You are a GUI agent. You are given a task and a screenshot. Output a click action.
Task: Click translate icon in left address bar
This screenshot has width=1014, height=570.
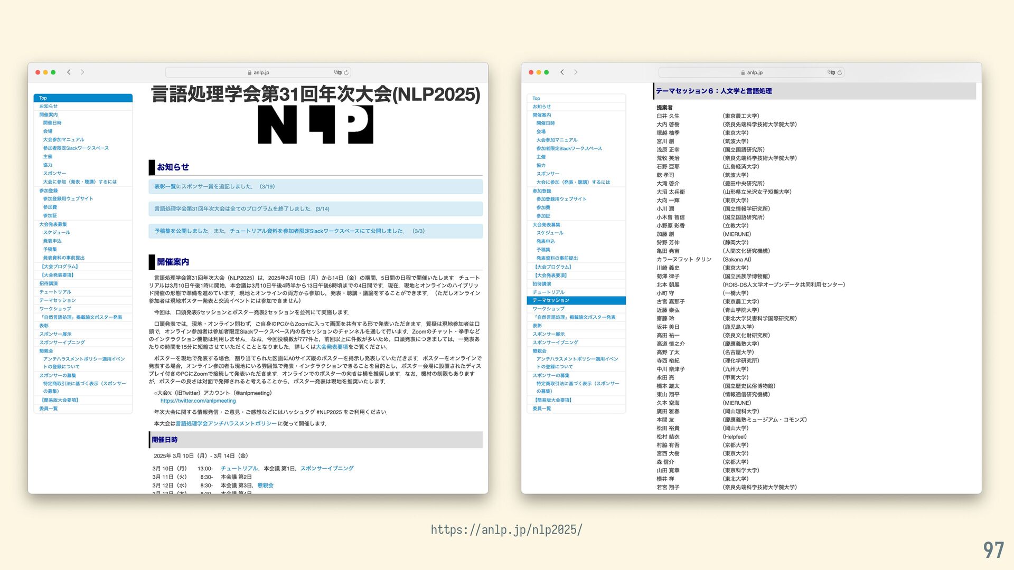[337, 72]
